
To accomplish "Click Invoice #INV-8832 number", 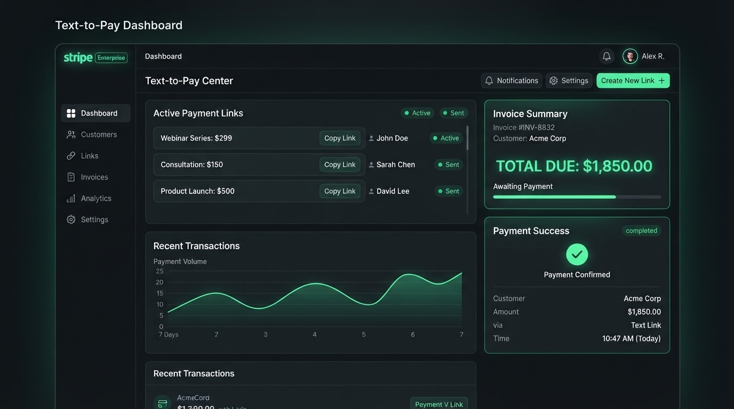I will tap(524, 127).
